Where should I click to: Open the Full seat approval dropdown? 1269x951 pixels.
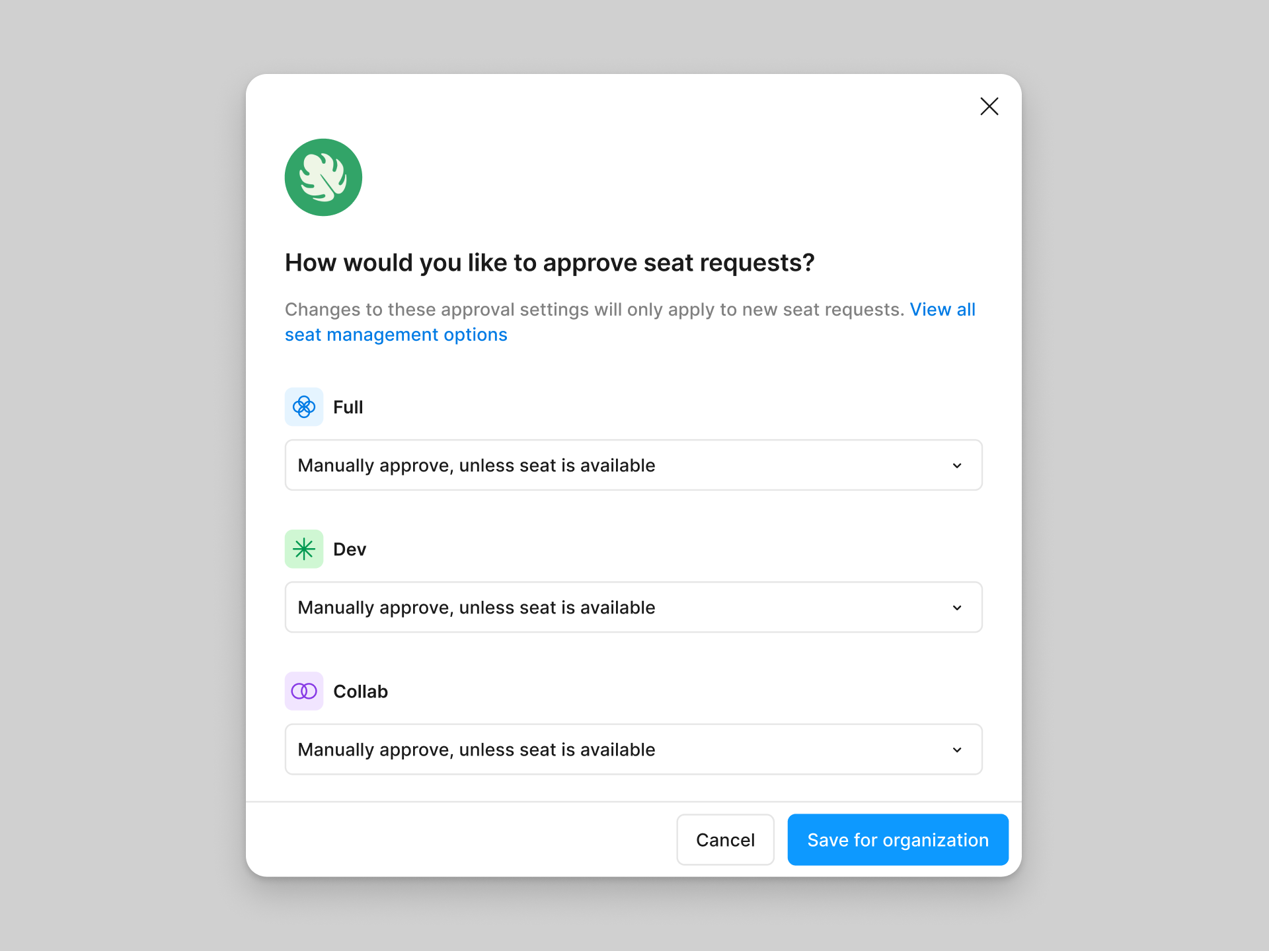click(x=633, y=465)
